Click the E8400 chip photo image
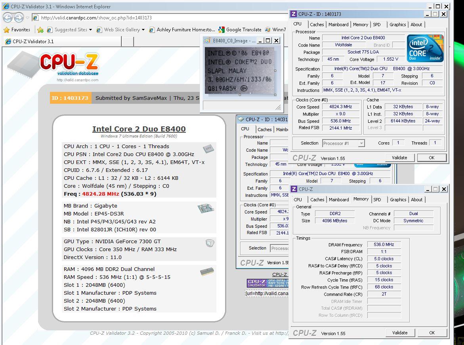This screenshot has height=345, width=464. [x=239, y=71]
